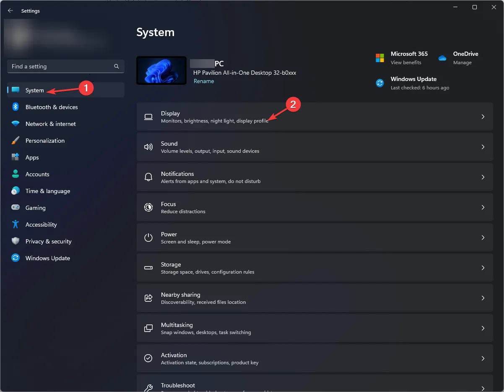This screenshot has width=504, height=392.
Task: Click the Time & language clock icon
Action: [16, 191]
